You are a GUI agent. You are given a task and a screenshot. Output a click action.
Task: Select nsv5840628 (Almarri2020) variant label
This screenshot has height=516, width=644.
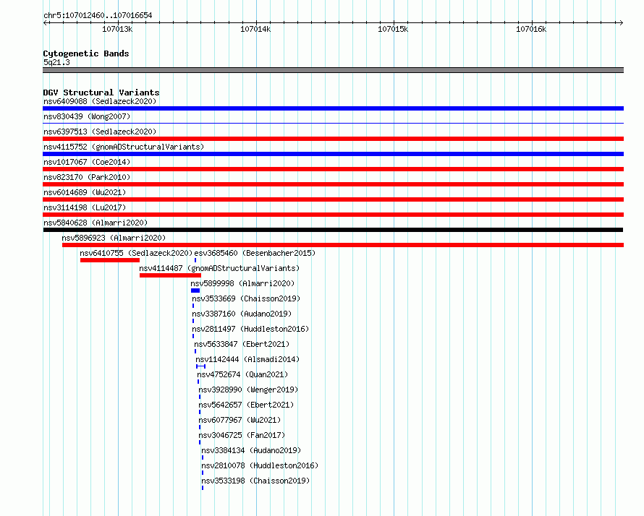pos(96,223)
